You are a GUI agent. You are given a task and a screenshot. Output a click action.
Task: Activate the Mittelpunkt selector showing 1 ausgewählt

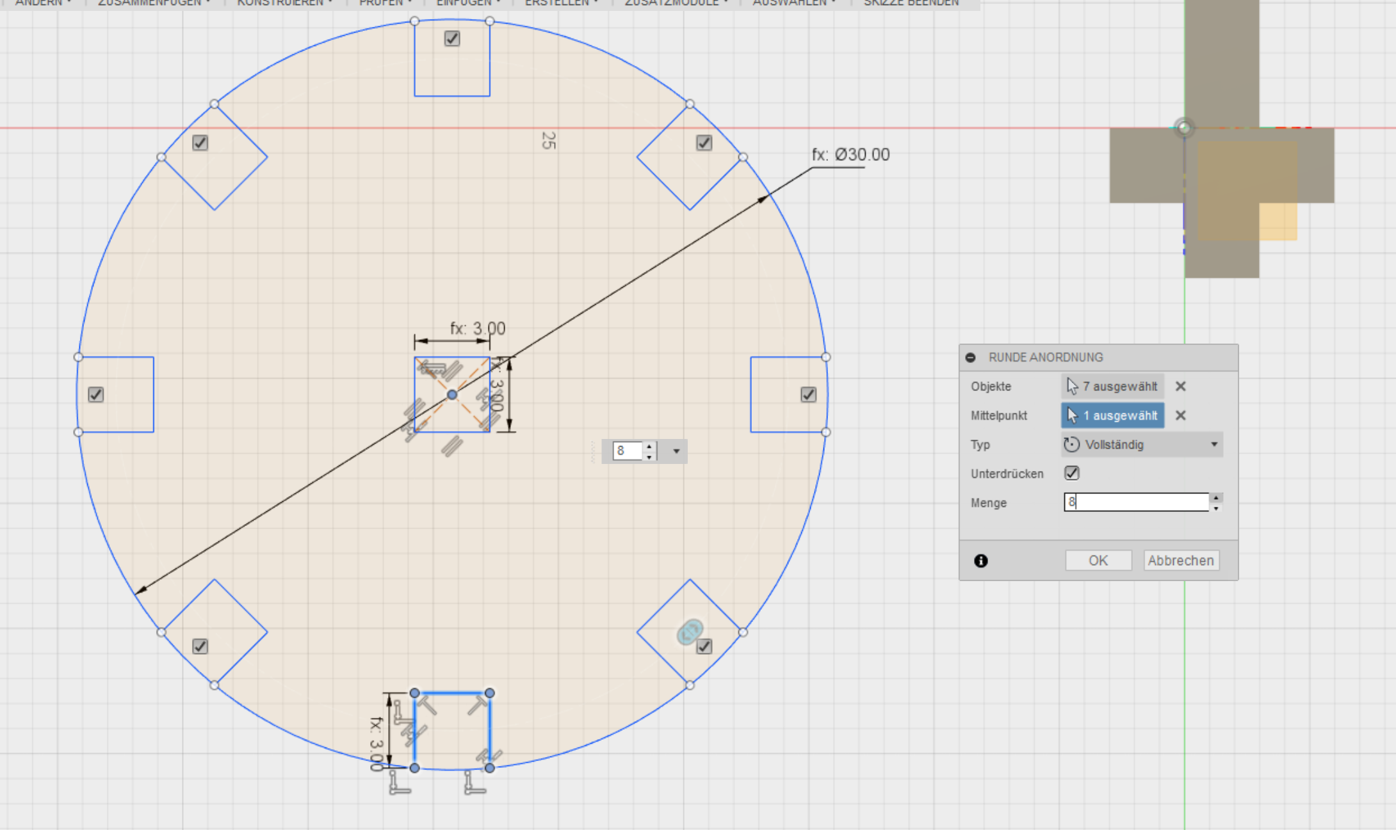1112,416
